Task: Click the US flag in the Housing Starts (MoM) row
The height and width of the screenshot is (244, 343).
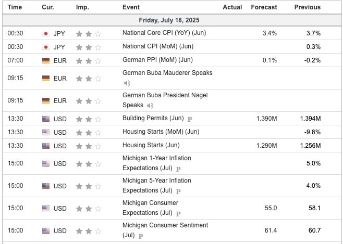Action: point(46,133)
